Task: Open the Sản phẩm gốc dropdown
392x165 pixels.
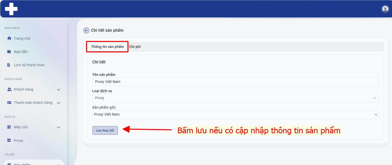Action: [x=236, y=115]
